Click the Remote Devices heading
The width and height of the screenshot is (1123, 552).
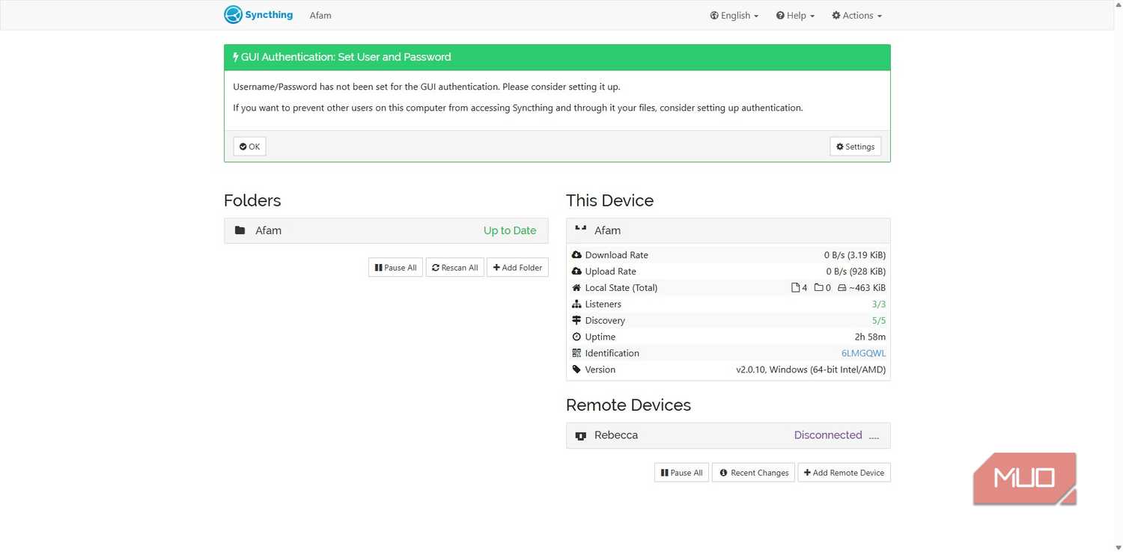point(628,405)
